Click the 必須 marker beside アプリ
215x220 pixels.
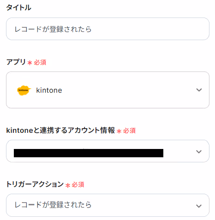tap(40, 62)
